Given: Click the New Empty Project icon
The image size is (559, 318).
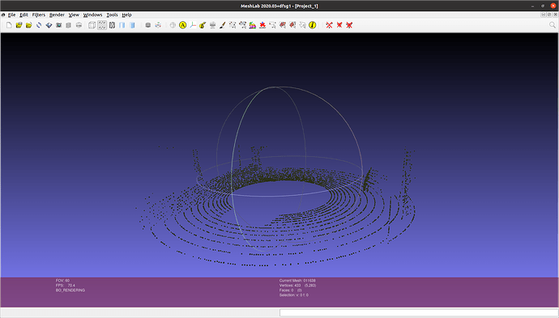Looking at the screenshot, I should click(x=9, y=25).
